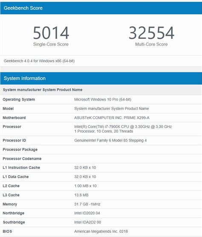
Task: Select the 32554 multi-core score value
Action: tap(151, 33)
